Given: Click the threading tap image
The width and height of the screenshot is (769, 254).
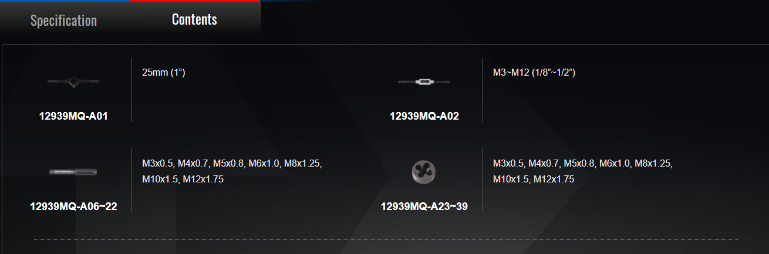Looking at the screenshot, I should [73, 172].
